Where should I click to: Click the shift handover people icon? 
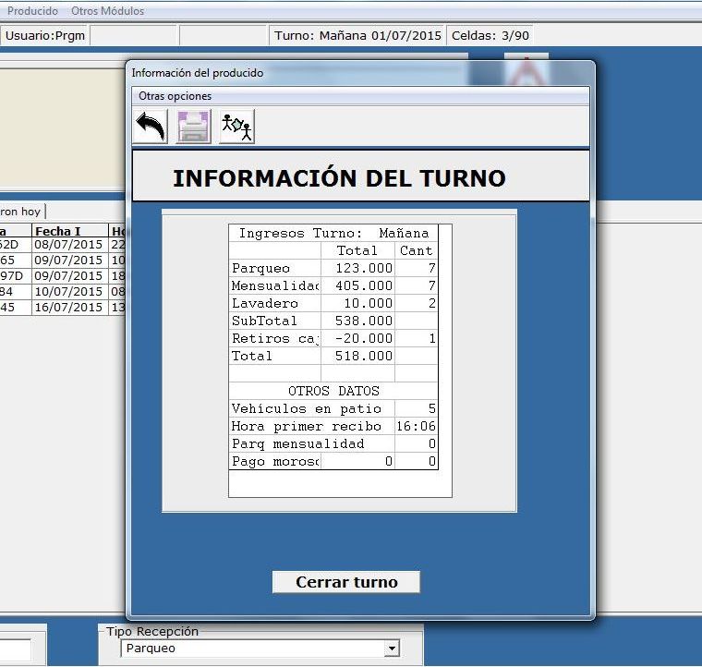236,127
